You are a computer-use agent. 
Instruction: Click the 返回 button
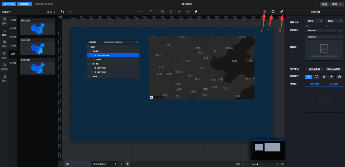pos(324,4)
